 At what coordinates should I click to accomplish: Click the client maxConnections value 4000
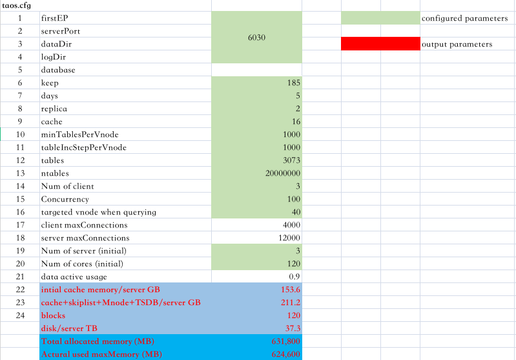click(256, 225)
